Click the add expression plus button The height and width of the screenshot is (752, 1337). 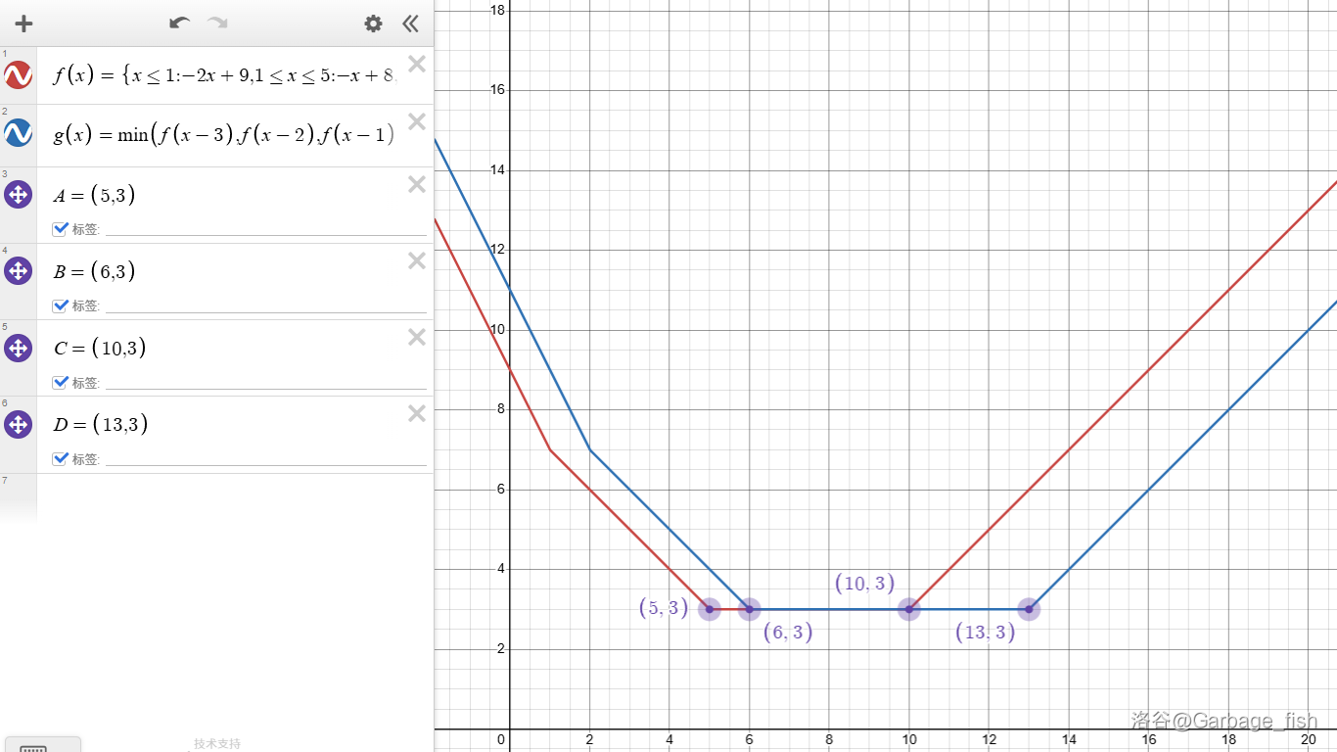(x=23, y=23)
